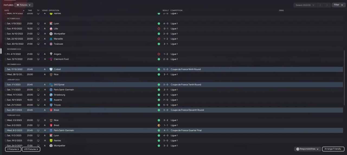Click the Lille club badge
Image resolution: width=347 pixels, height=155 pixels.
click(x=51, y=29)
